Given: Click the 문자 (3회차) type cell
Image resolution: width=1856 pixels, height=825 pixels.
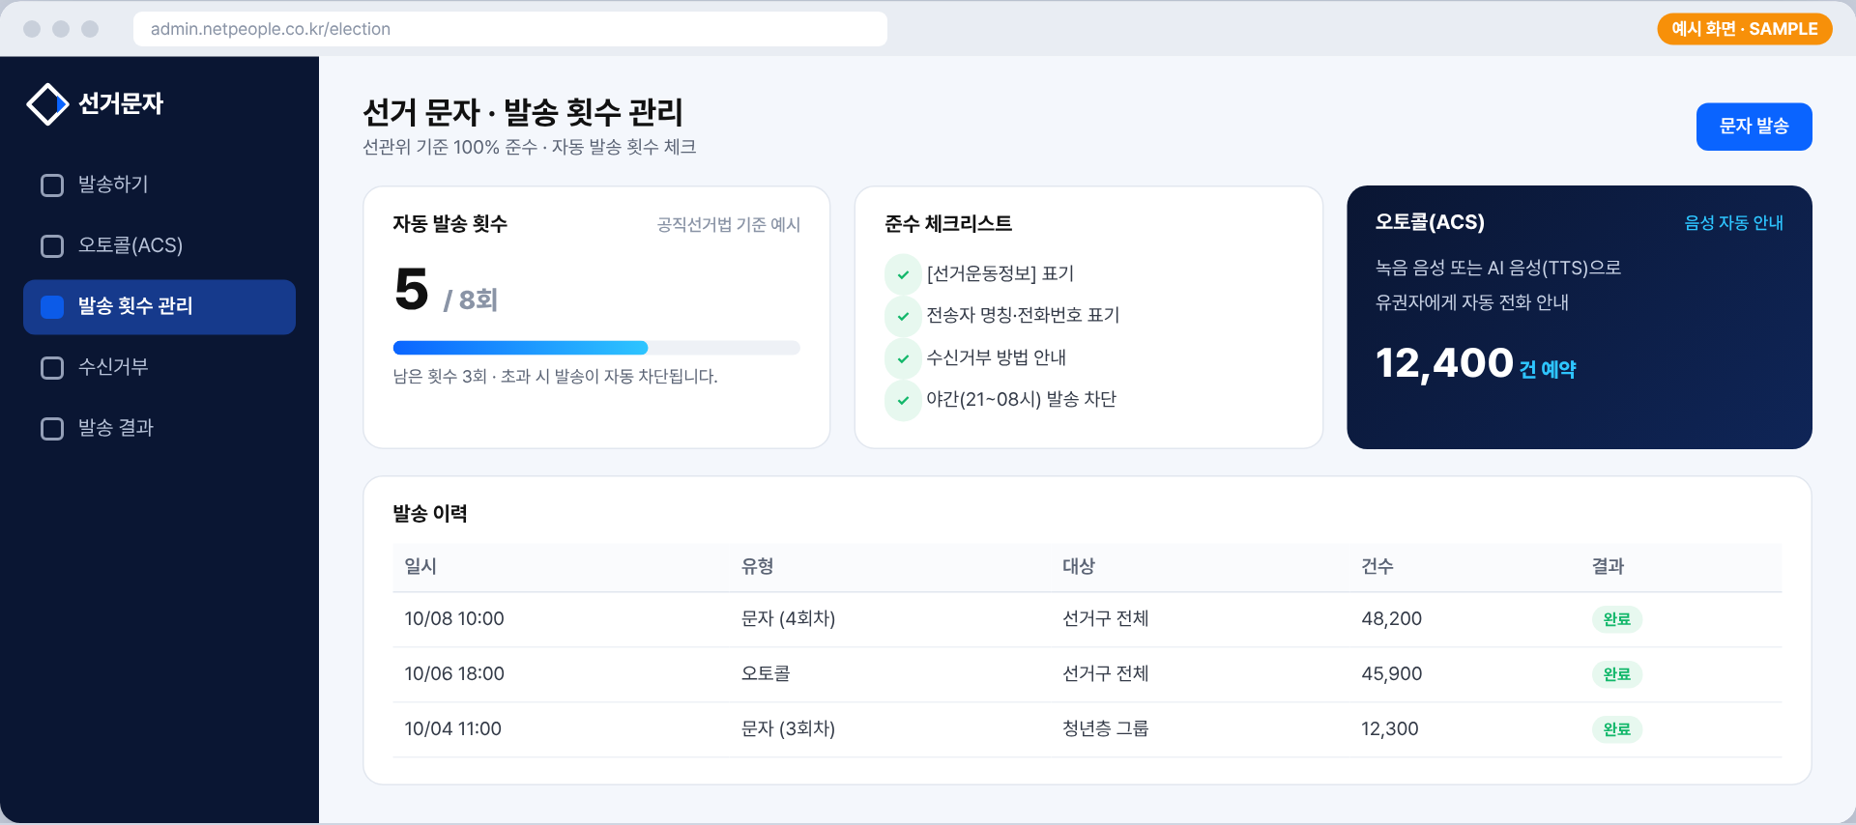Looking at the screenshot, I should [x=788, y=729].
